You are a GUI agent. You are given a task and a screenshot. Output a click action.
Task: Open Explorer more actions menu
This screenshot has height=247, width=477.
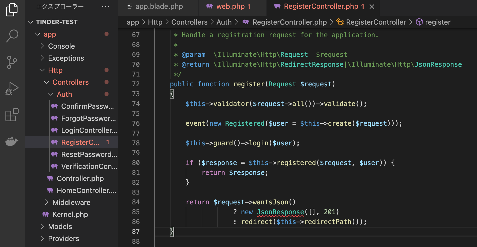[x=105, y=6]
